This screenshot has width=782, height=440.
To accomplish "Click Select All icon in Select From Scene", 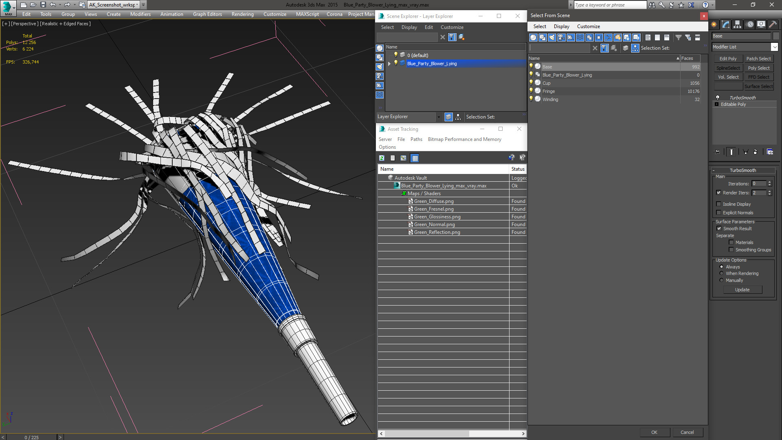I will tap(648, 37).
